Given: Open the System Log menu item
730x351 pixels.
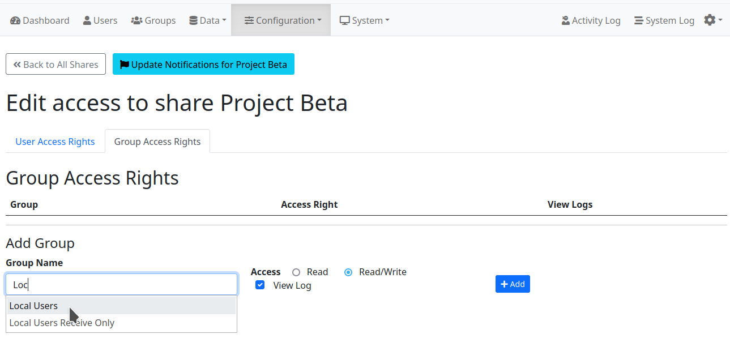Looking at the screenshot, I should pos(664,20).
